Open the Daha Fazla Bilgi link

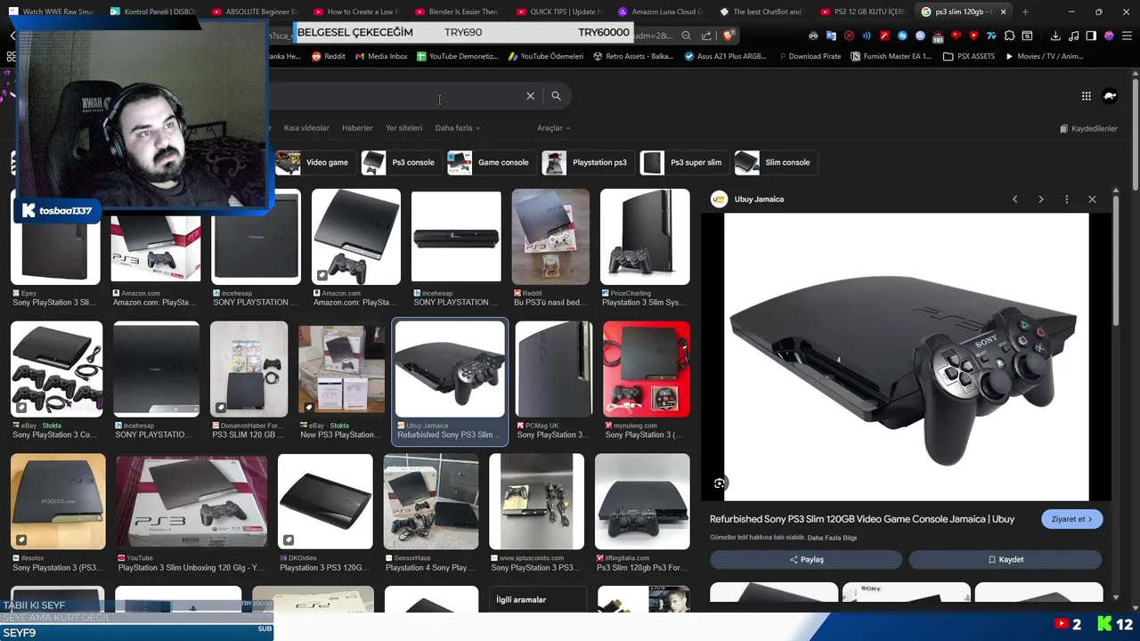(x=832, y=538)
